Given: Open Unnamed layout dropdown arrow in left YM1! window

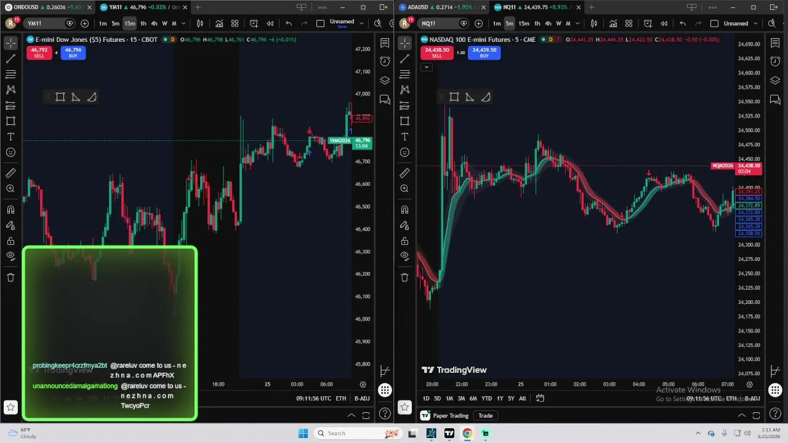Looking at the screenshot, I should pos(363,23).
